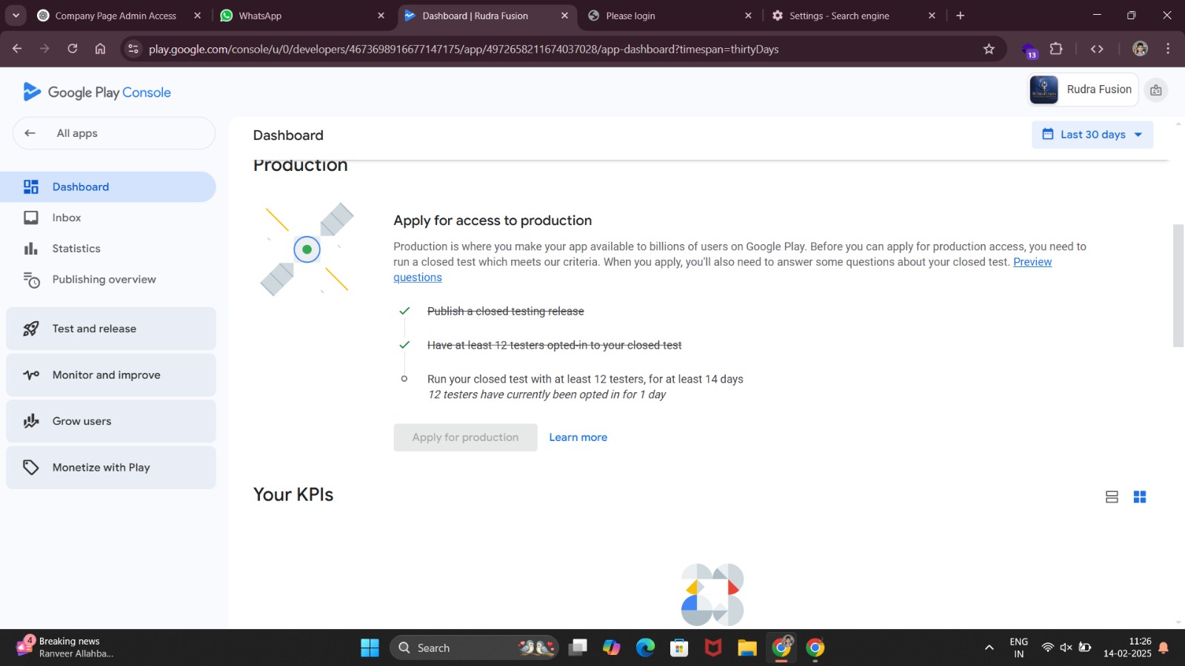Open a new browser tab

[x=961, y=16]
